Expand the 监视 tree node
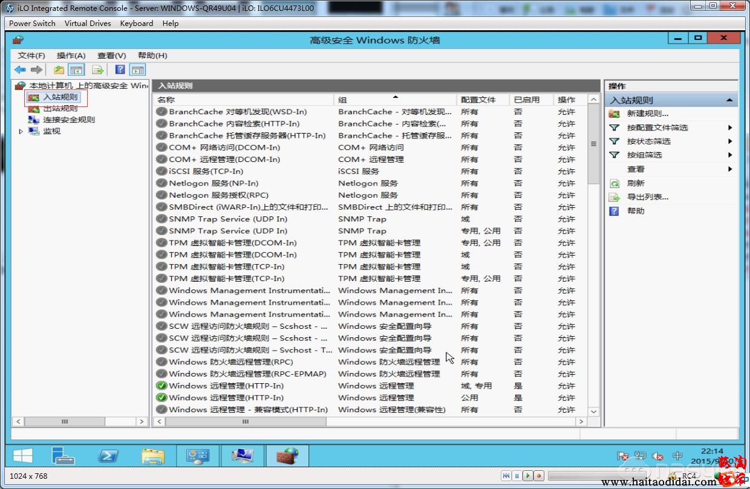 tap(21, 131)
